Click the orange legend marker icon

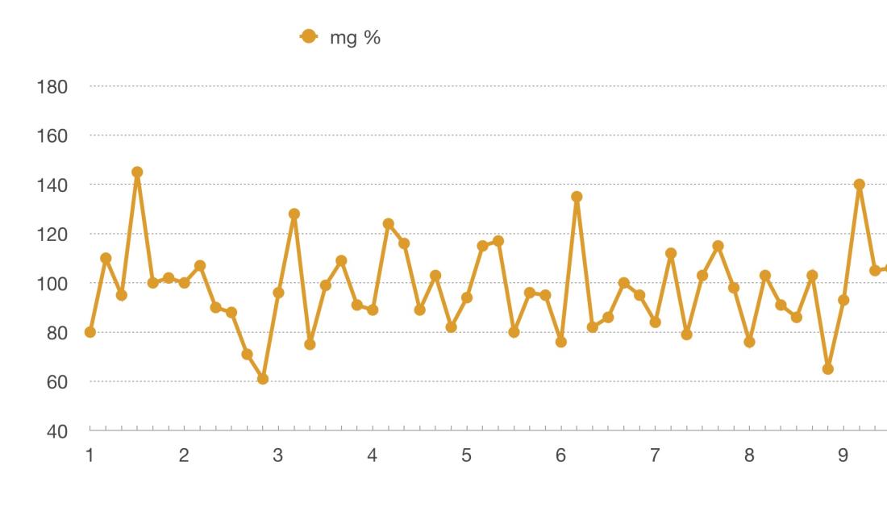(x=308, y=37)
